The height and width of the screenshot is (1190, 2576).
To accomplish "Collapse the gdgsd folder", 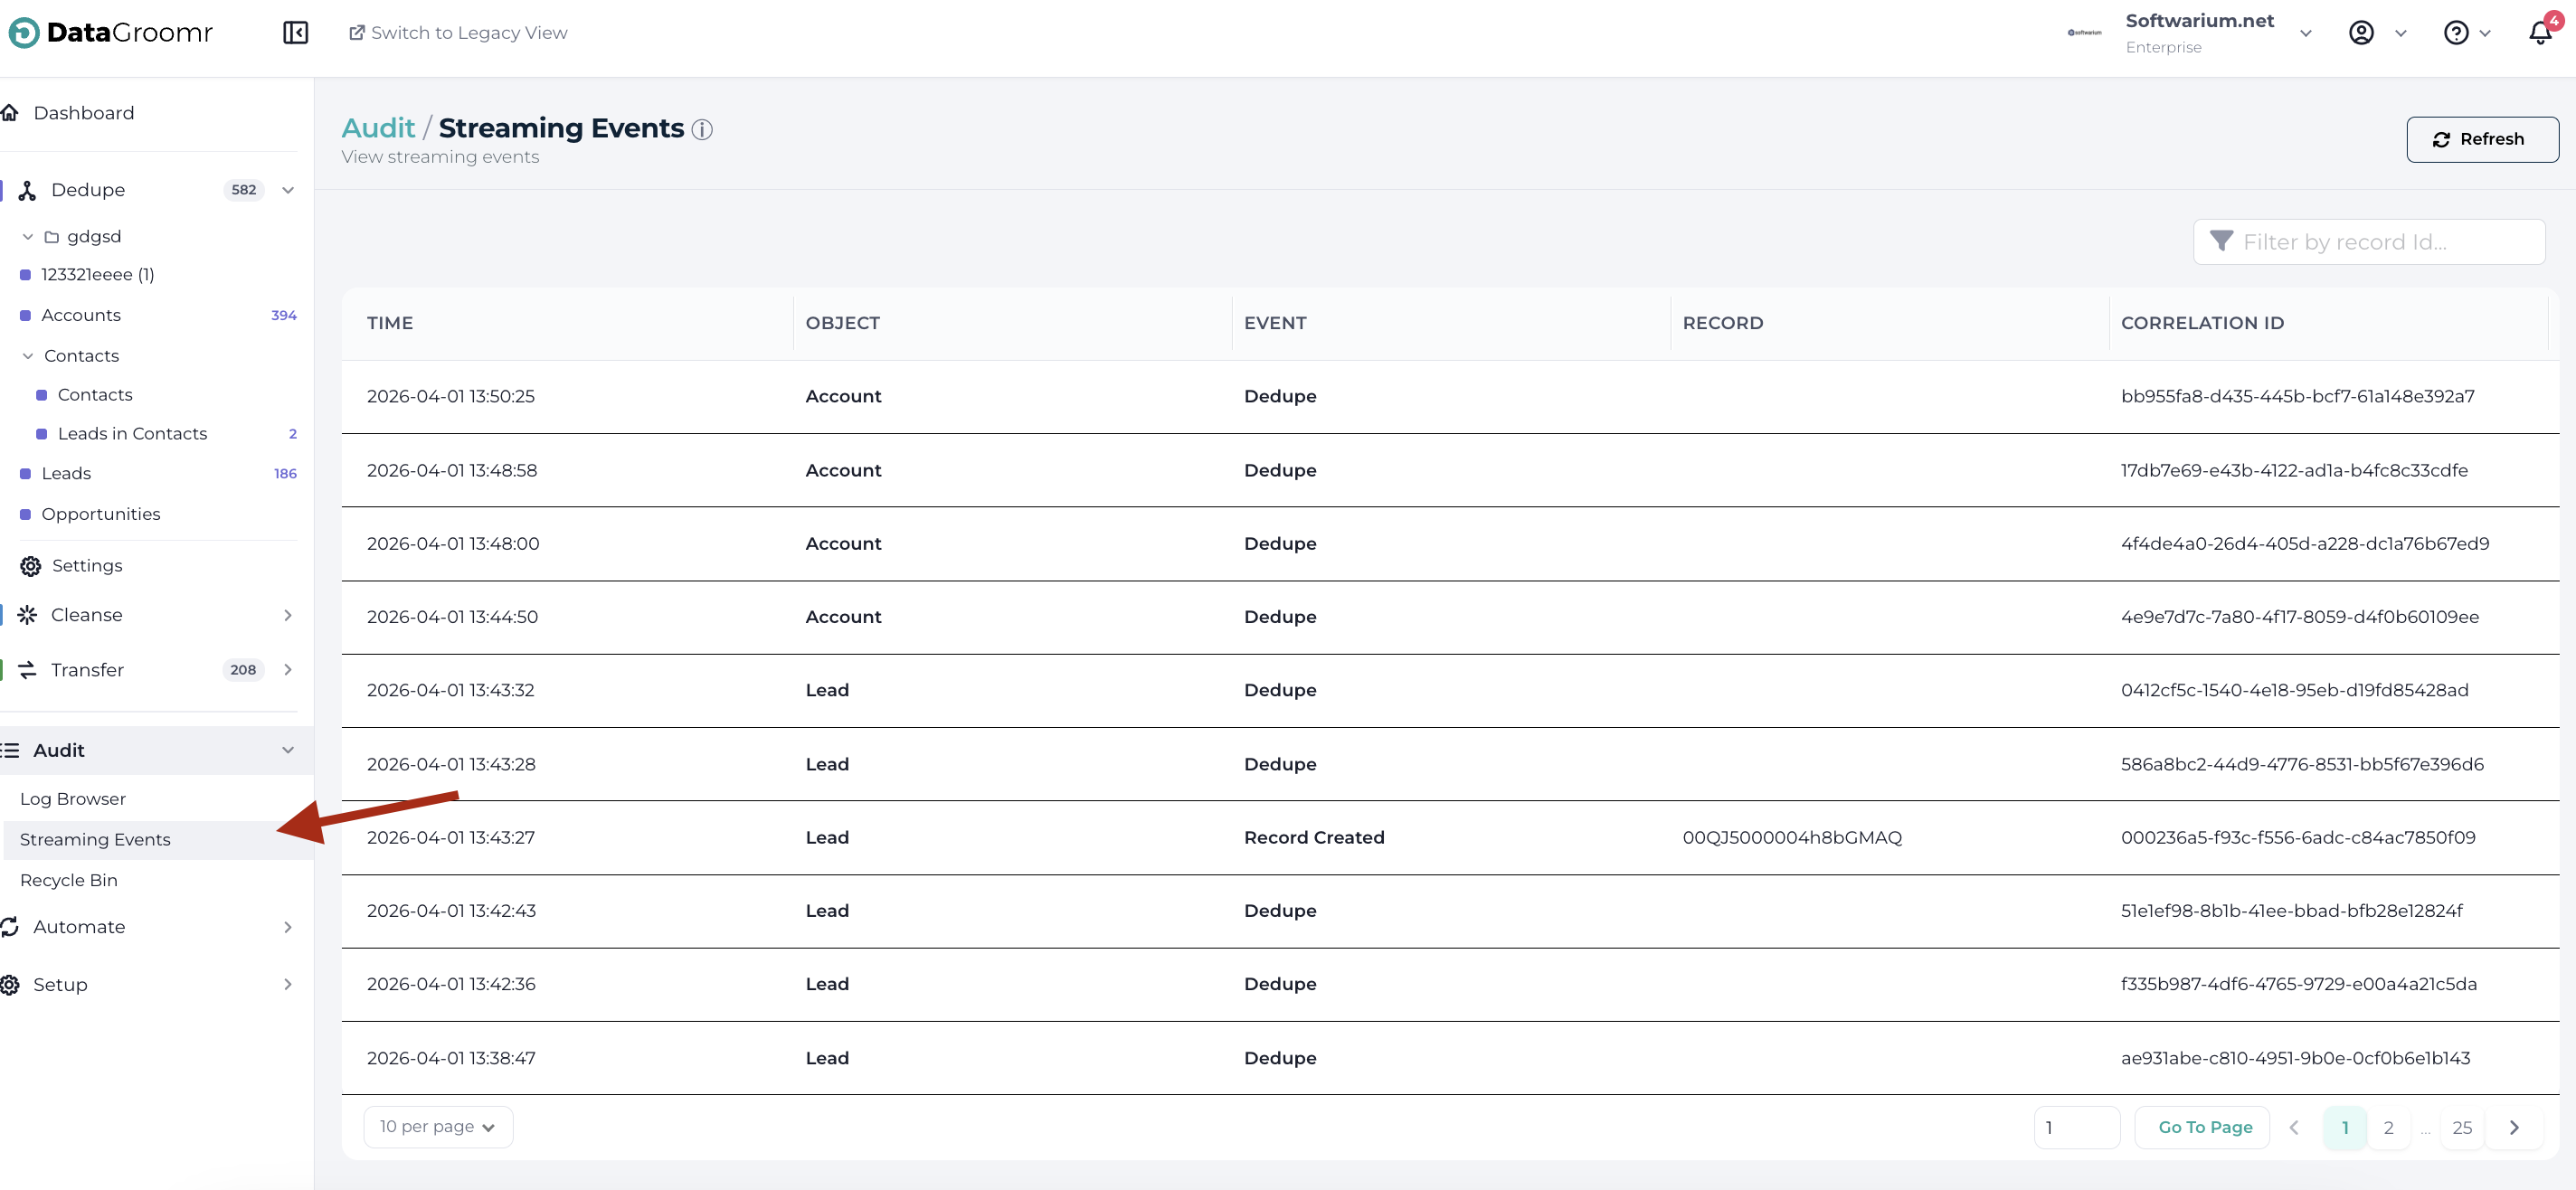I will click(28, 237).
